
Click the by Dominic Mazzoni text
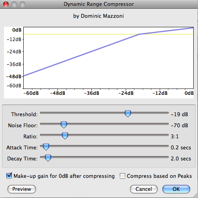pyautogui.click(x=98, y=16)
